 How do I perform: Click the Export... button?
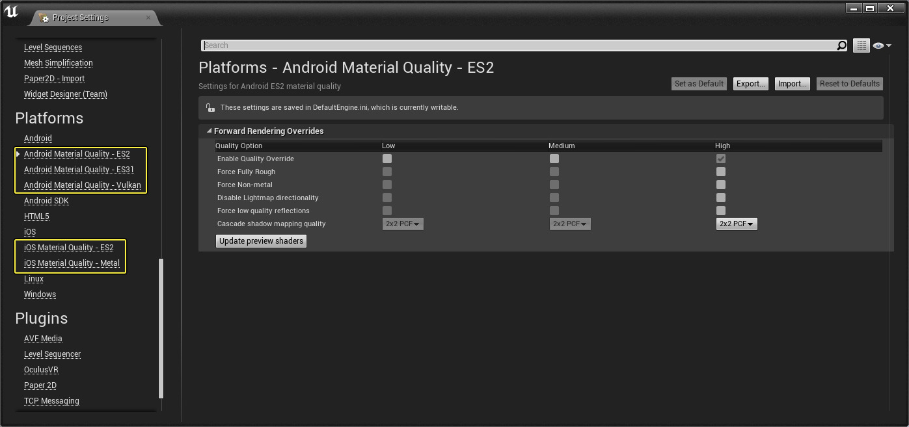tap(750, 83)
